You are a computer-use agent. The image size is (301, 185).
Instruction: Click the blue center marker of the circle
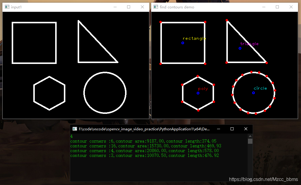click(253, 93)
